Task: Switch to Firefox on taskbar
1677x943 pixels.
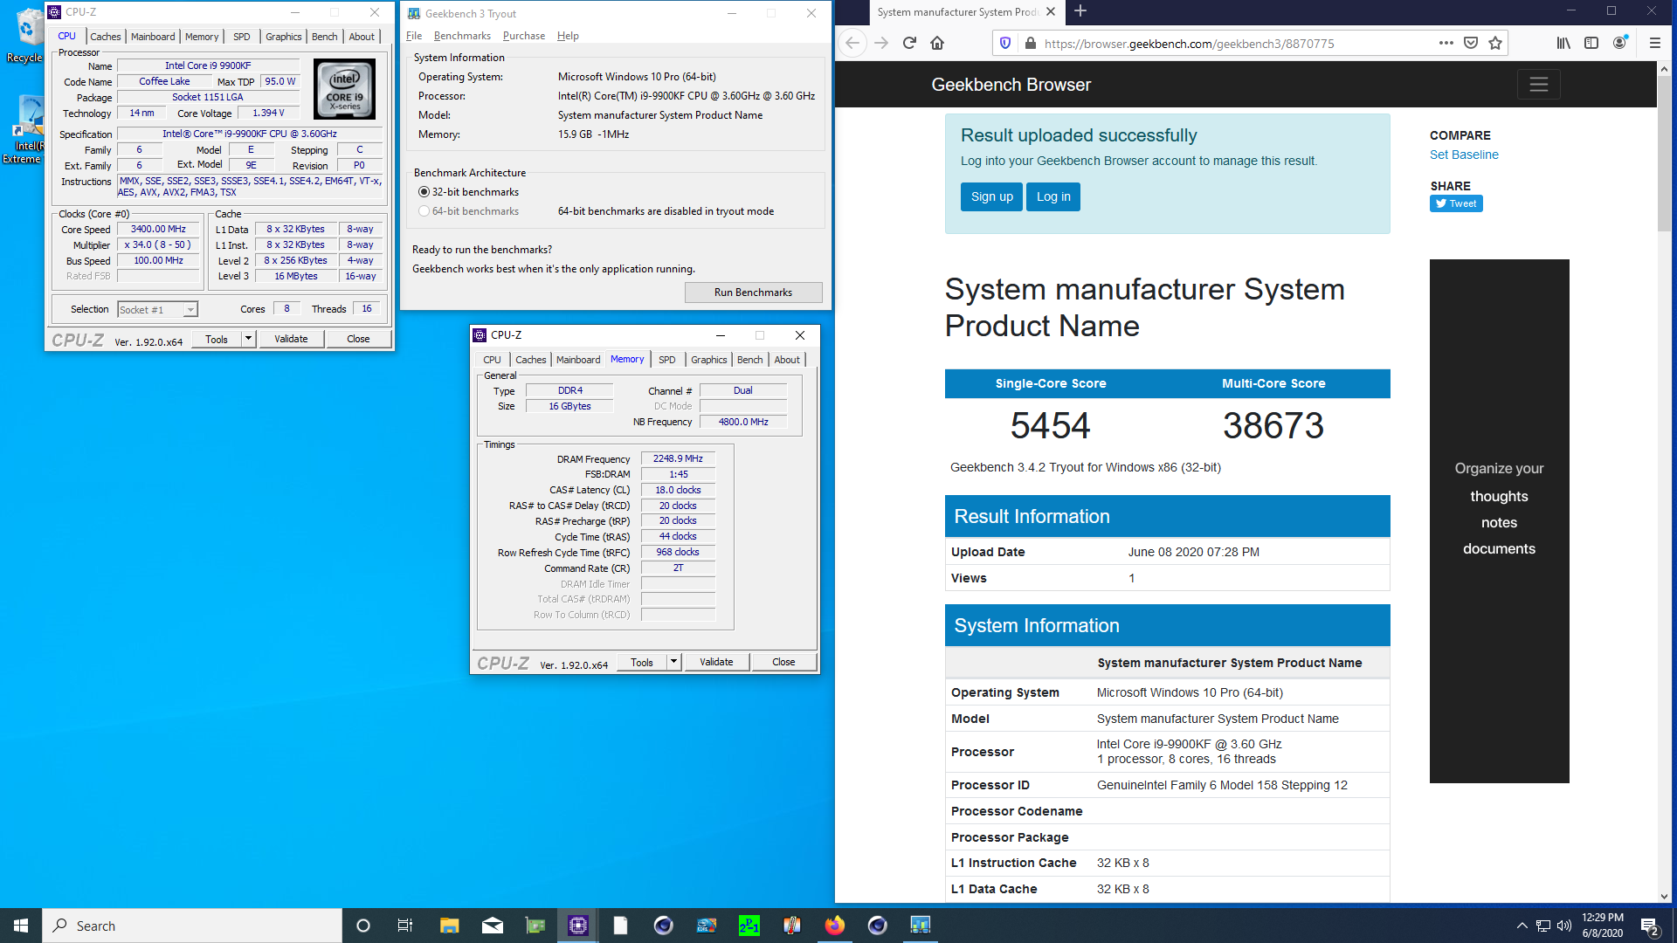Action: [x=835, y=926]
